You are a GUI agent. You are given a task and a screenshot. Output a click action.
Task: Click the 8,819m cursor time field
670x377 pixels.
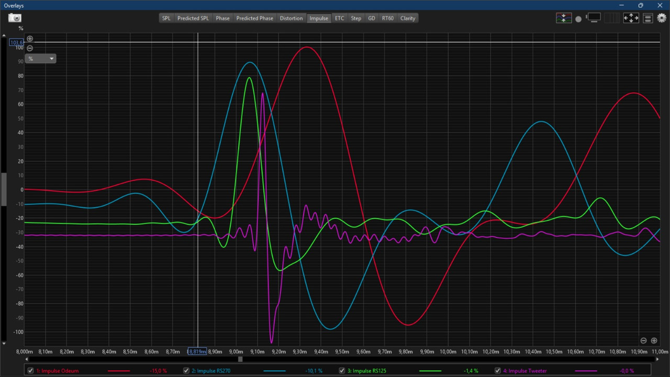click(x=197, y=351)
